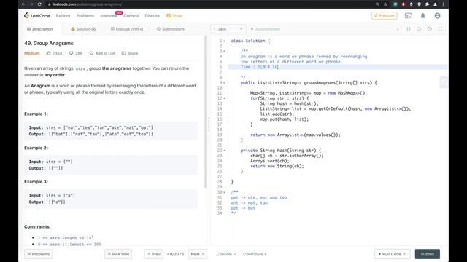This screenshot has height=262, width=467.
Task: Open Discuss in top navigation
Action: (x=153, y=15)
